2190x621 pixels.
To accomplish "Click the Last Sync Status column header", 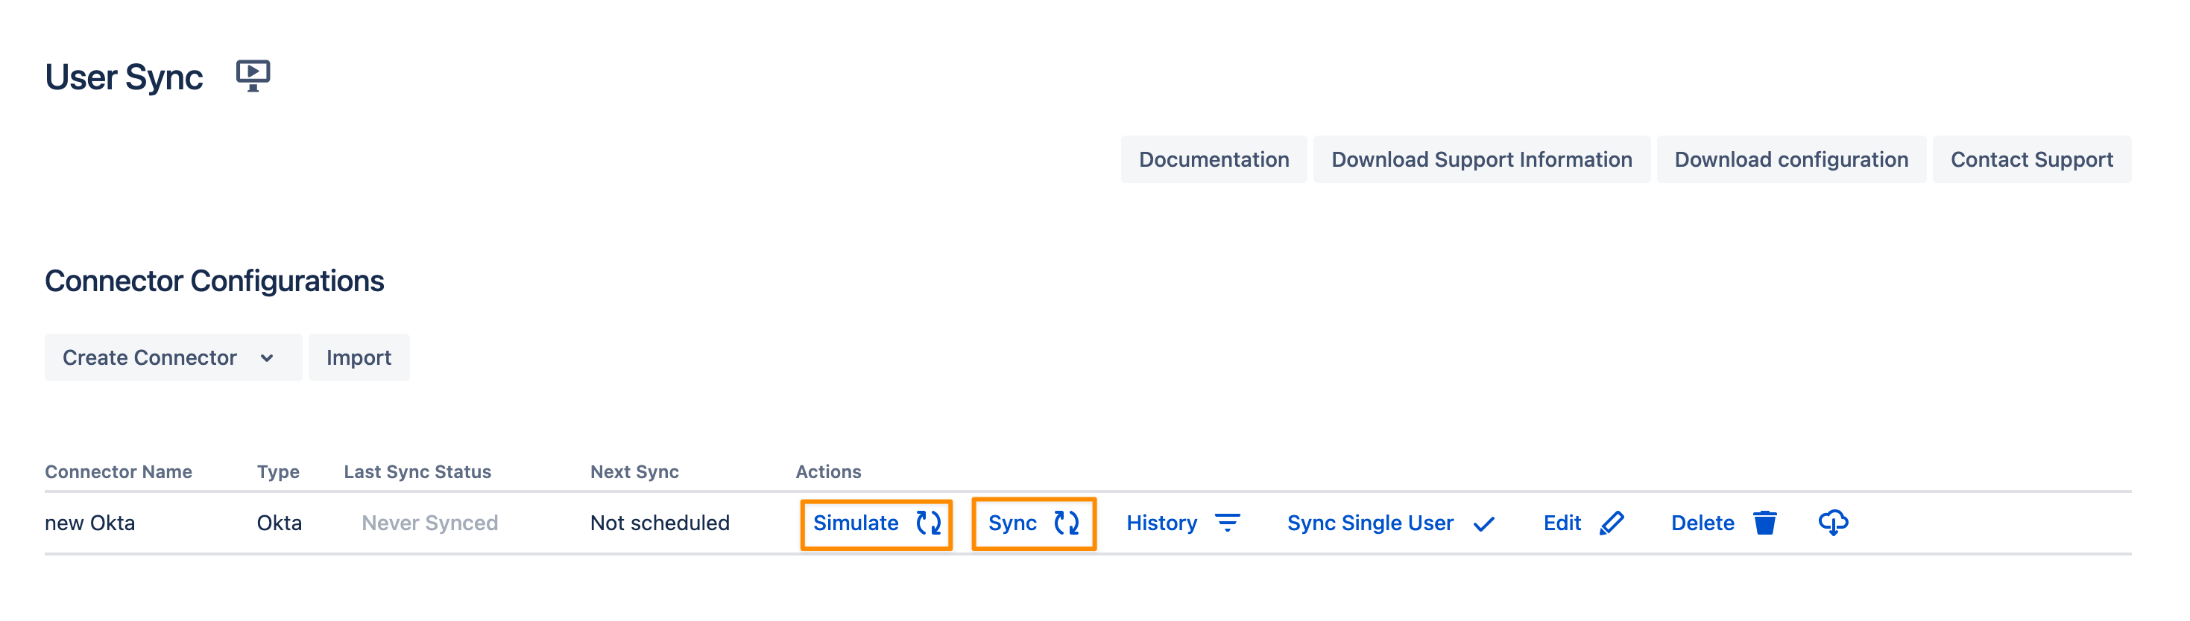I will click(x=417, y=471).
